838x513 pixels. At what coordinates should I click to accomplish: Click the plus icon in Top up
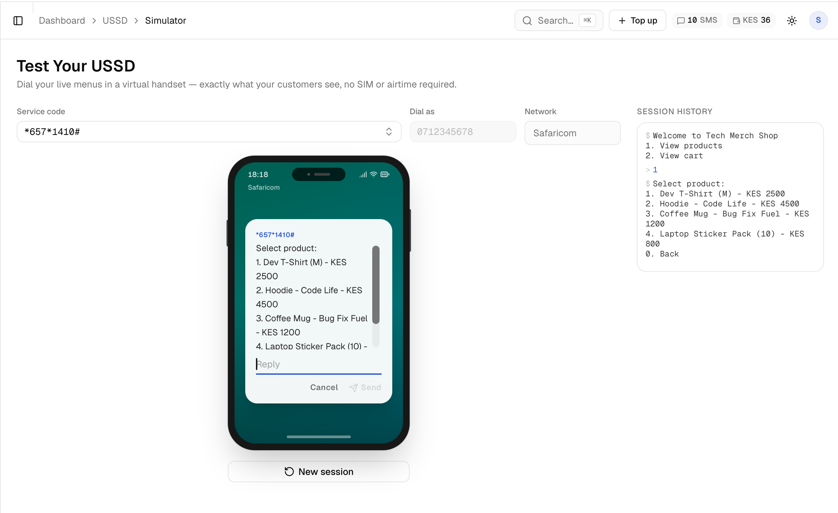point(622,21)
